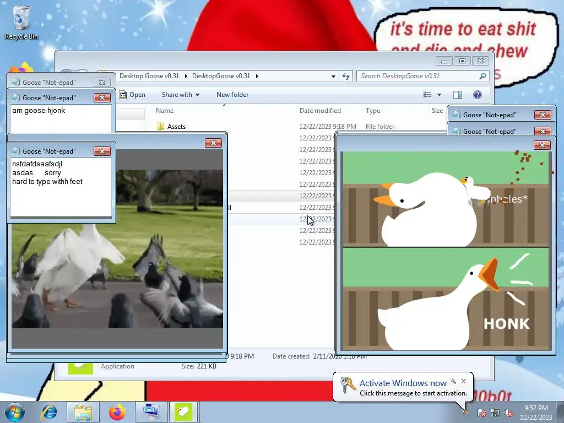This screenshot has width=564, height=423.
Task: Click inside the 'am goose hjonk' notepad text
Action: [x=39, y=110]
